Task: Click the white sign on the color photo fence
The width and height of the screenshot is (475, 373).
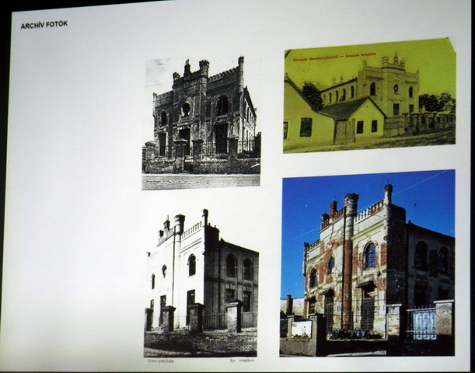Action: [301, 329]
